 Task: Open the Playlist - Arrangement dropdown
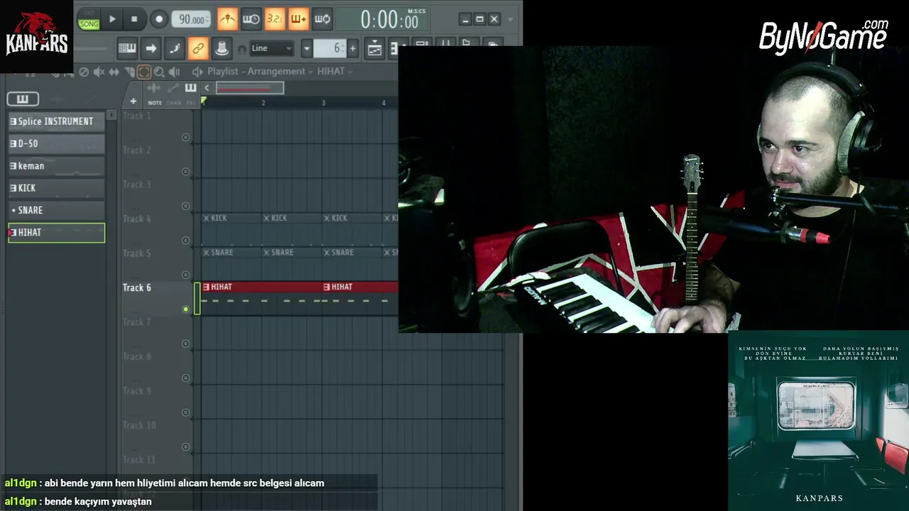(x=261, y=72)
